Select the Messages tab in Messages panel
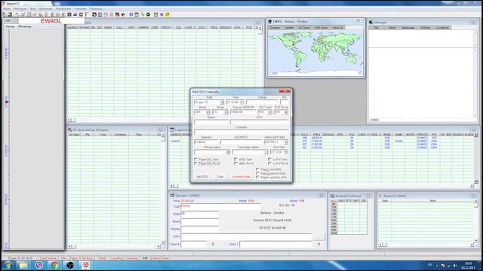The height and width of the screenshot is (271, 483). 408,28
